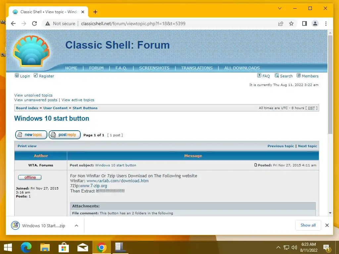Click the FAQ question mark icon
339x254 pixels.
click(x=259, y=75)
